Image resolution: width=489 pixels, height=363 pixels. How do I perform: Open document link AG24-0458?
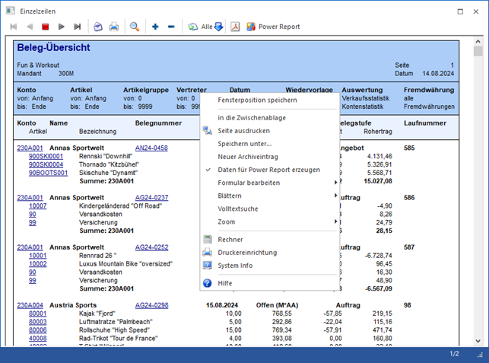pos(151,148)
